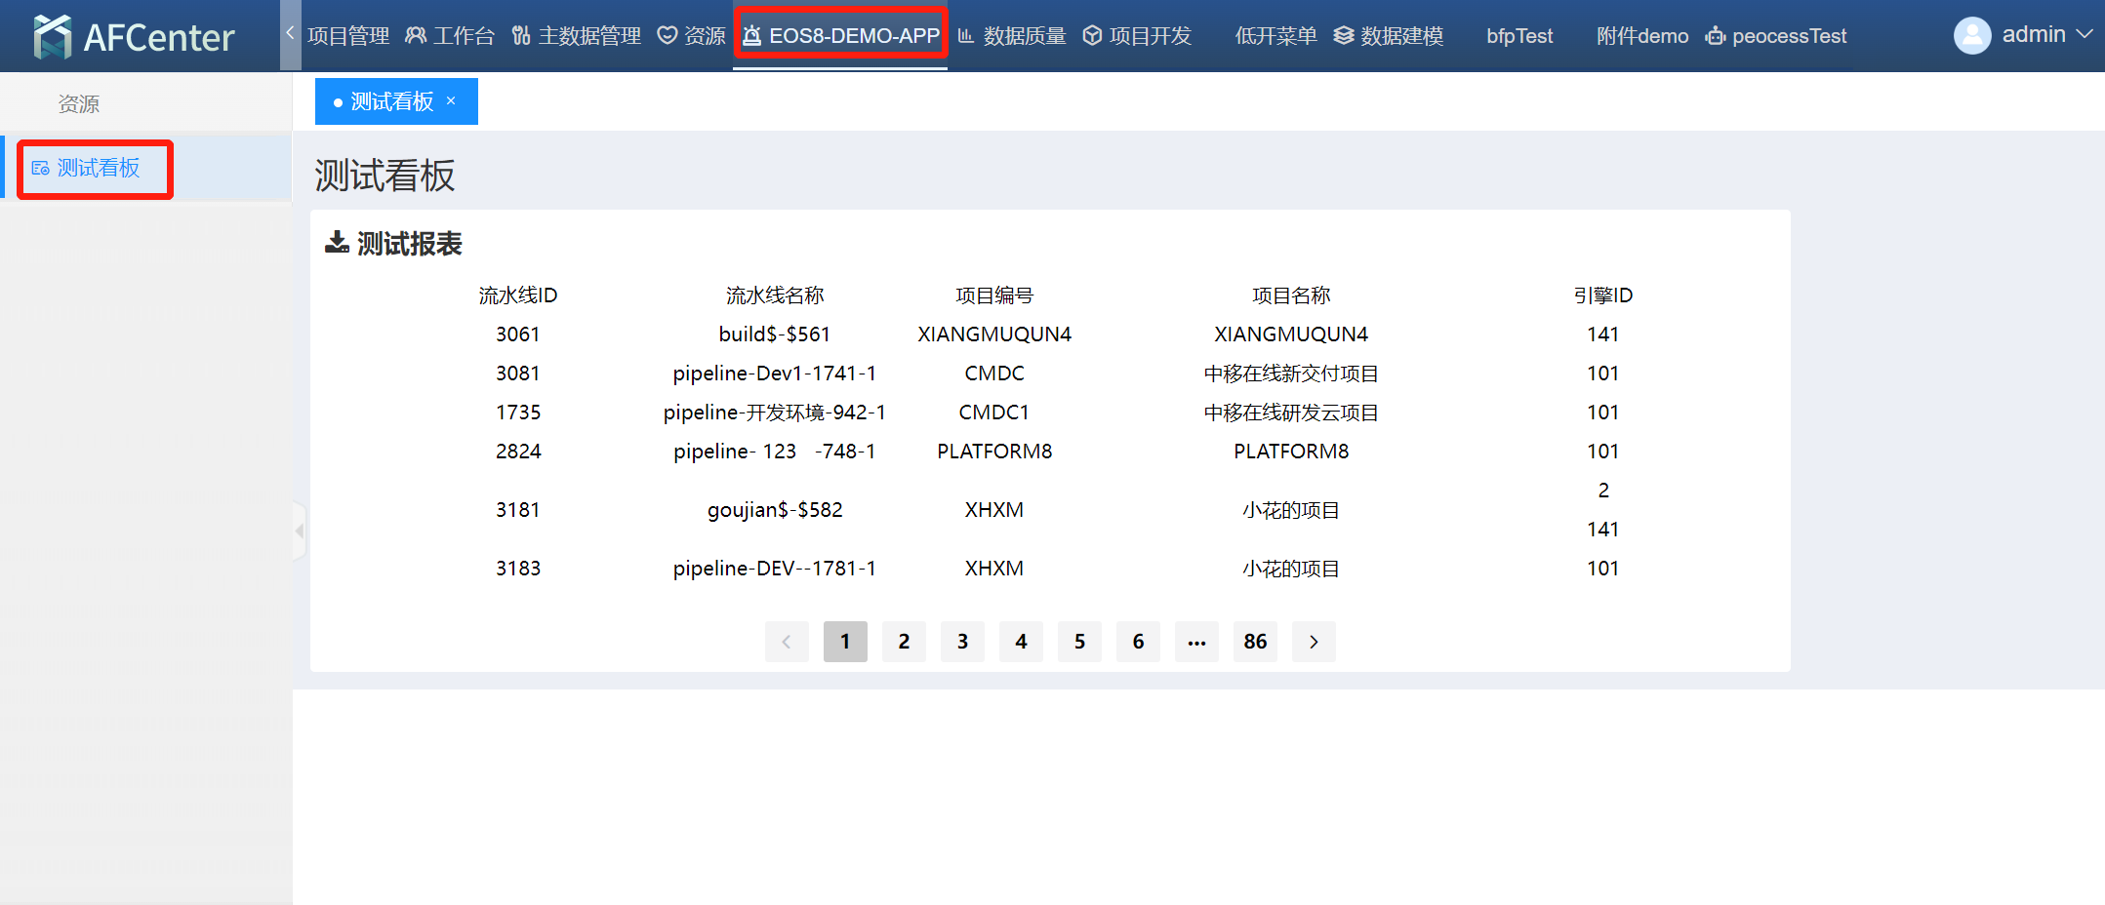
Task: Go to page 2 of the table
Action: (x=904, y=642)
